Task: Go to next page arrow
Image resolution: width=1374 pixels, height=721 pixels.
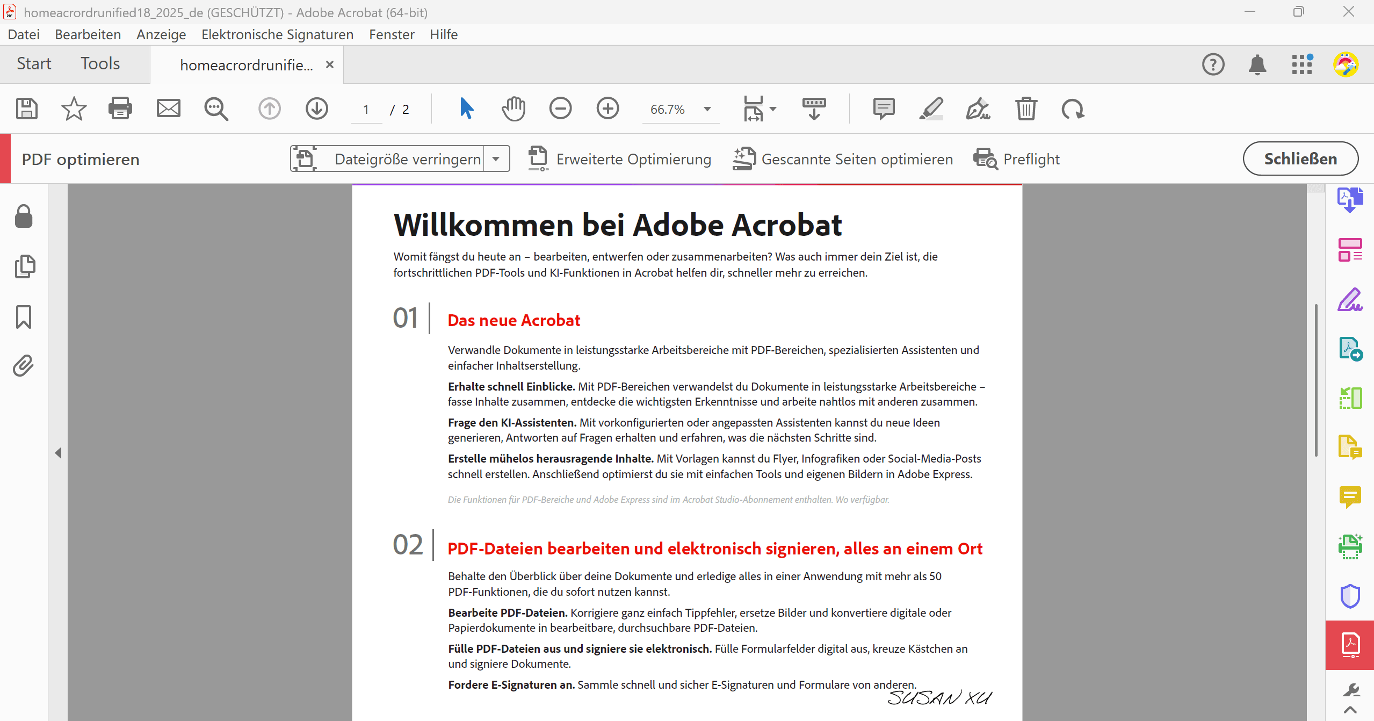Action: coord(317,109)
